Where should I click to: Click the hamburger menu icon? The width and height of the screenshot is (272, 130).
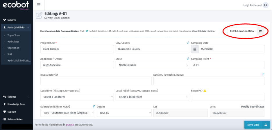point(39,5)
